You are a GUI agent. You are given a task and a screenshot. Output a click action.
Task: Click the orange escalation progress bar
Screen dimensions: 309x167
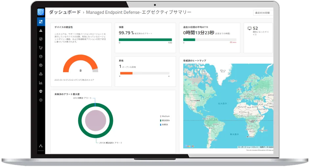[x=126, y=73]
